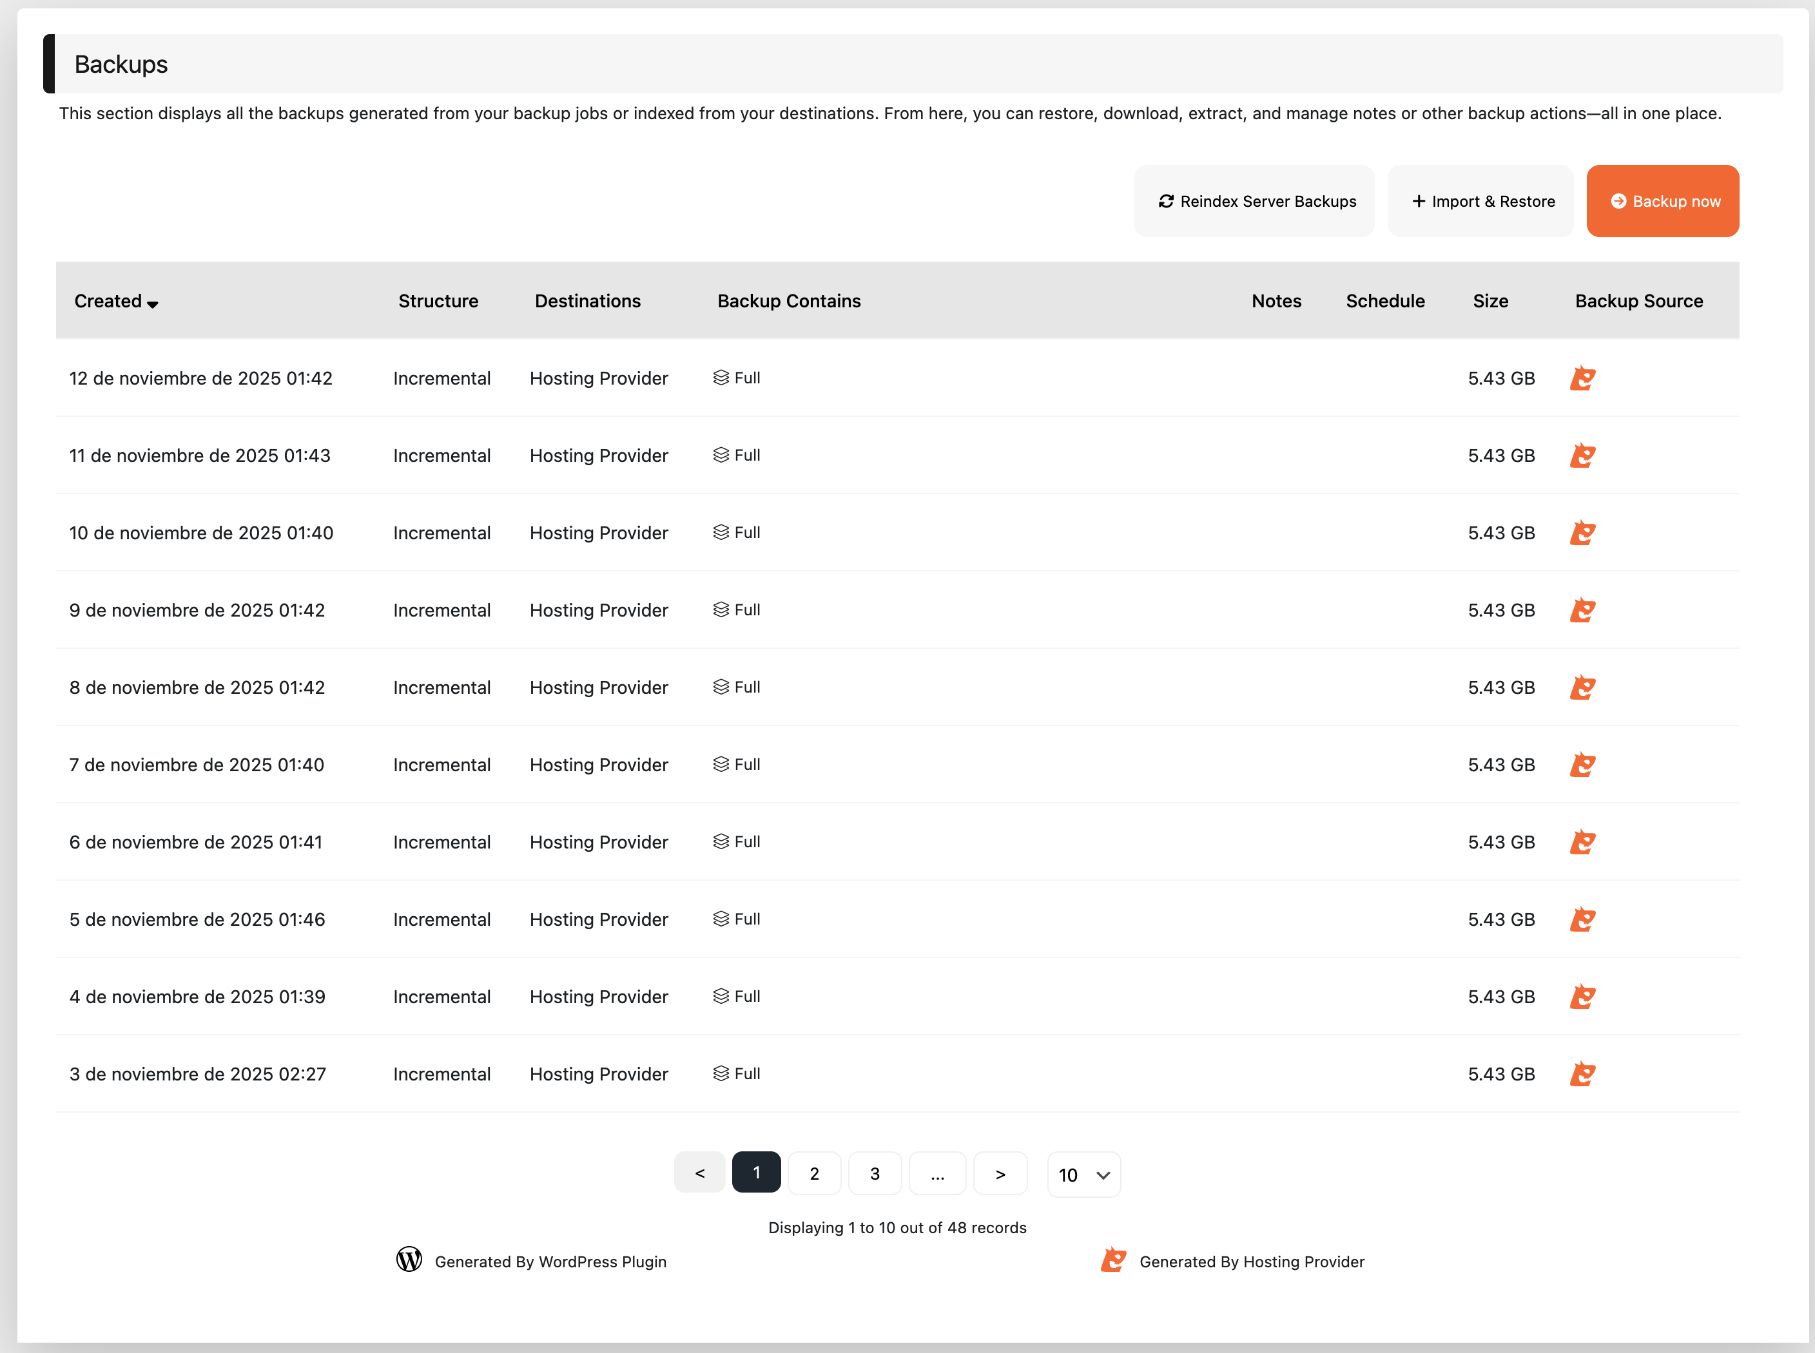
Task: Click the Full layers icon in 5 de noviembre row
Action: [721, 919]
